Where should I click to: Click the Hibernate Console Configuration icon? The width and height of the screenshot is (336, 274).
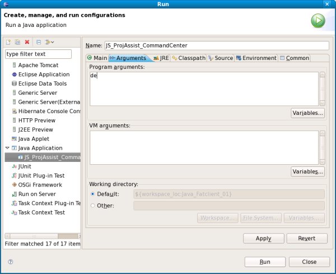click(x=14, y=112)
